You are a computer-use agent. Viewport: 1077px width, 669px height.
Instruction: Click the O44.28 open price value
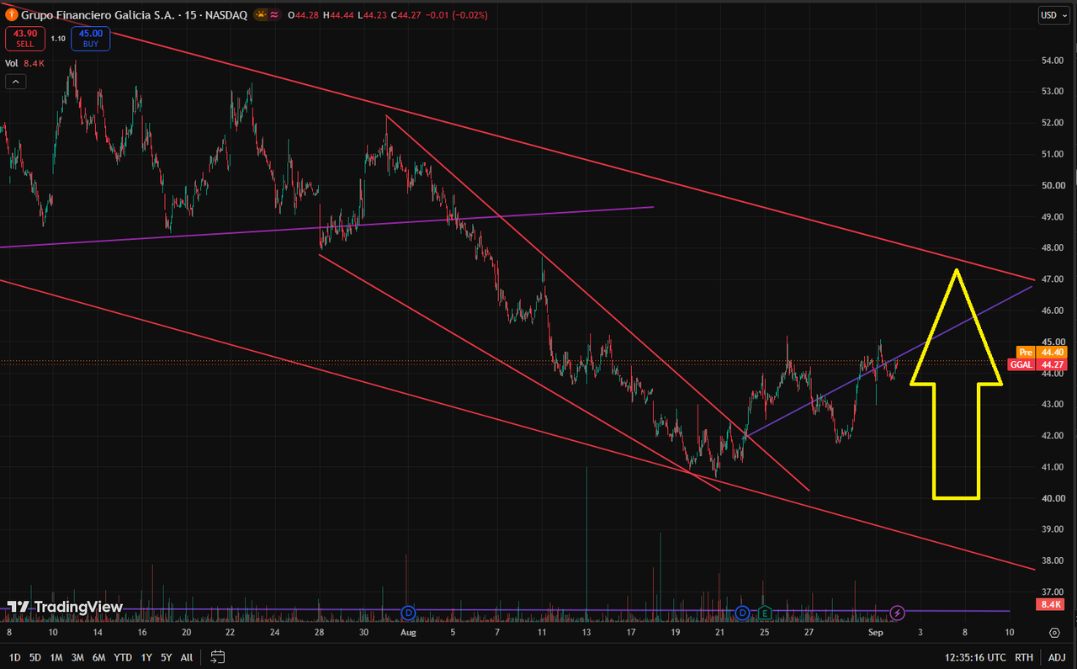pos(303,15)
